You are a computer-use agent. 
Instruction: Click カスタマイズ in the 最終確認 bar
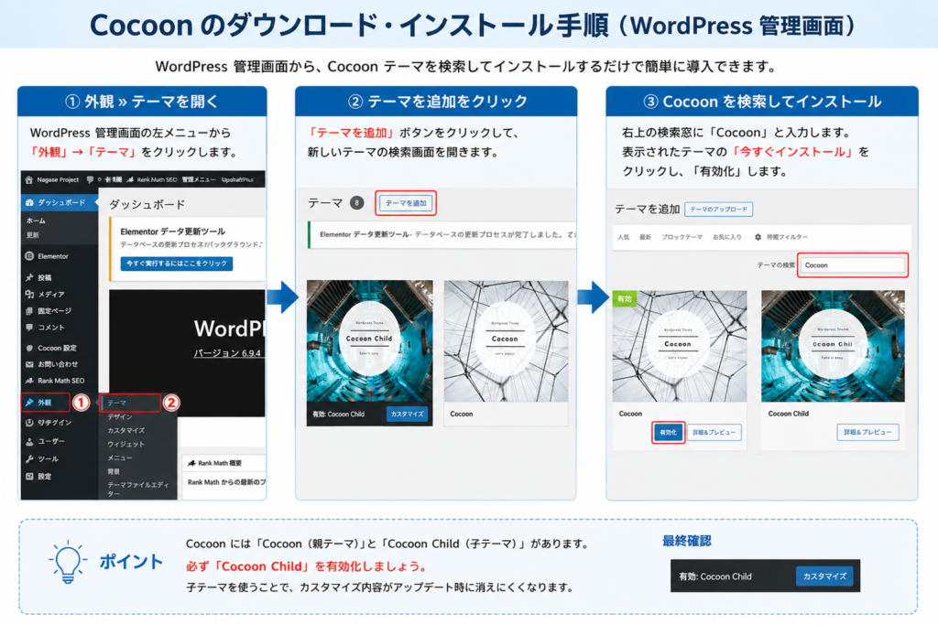[x=824, y=577]
